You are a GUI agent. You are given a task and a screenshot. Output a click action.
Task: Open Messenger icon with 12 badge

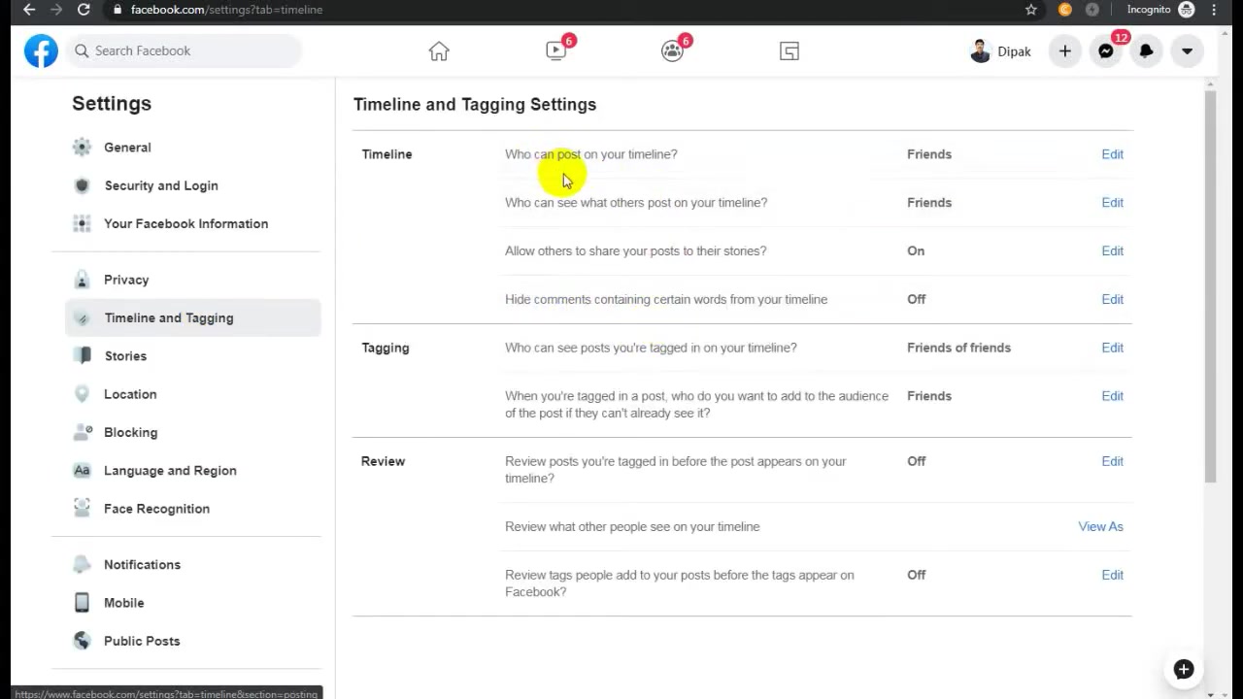coord(1106,51)
